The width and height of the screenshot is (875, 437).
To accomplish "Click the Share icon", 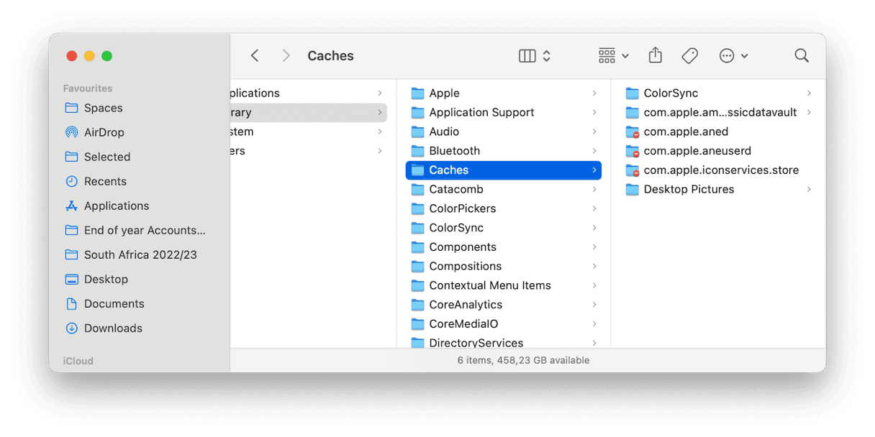I will (655, 55).
